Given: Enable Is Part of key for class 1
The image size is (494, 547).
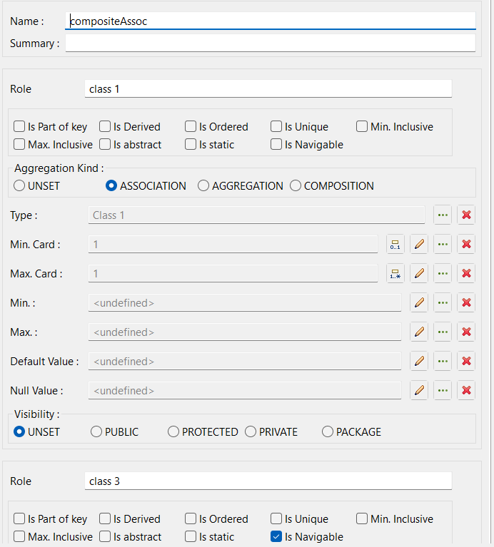Looking at the screenshot, I should tap(19, 127).
